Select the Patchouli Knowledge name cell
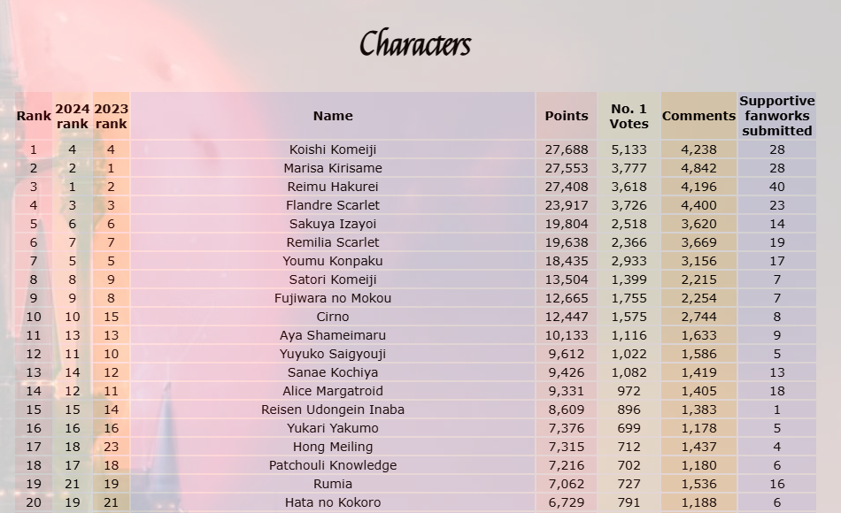Viewport: 841px width, 513px height. coord(333,465)
